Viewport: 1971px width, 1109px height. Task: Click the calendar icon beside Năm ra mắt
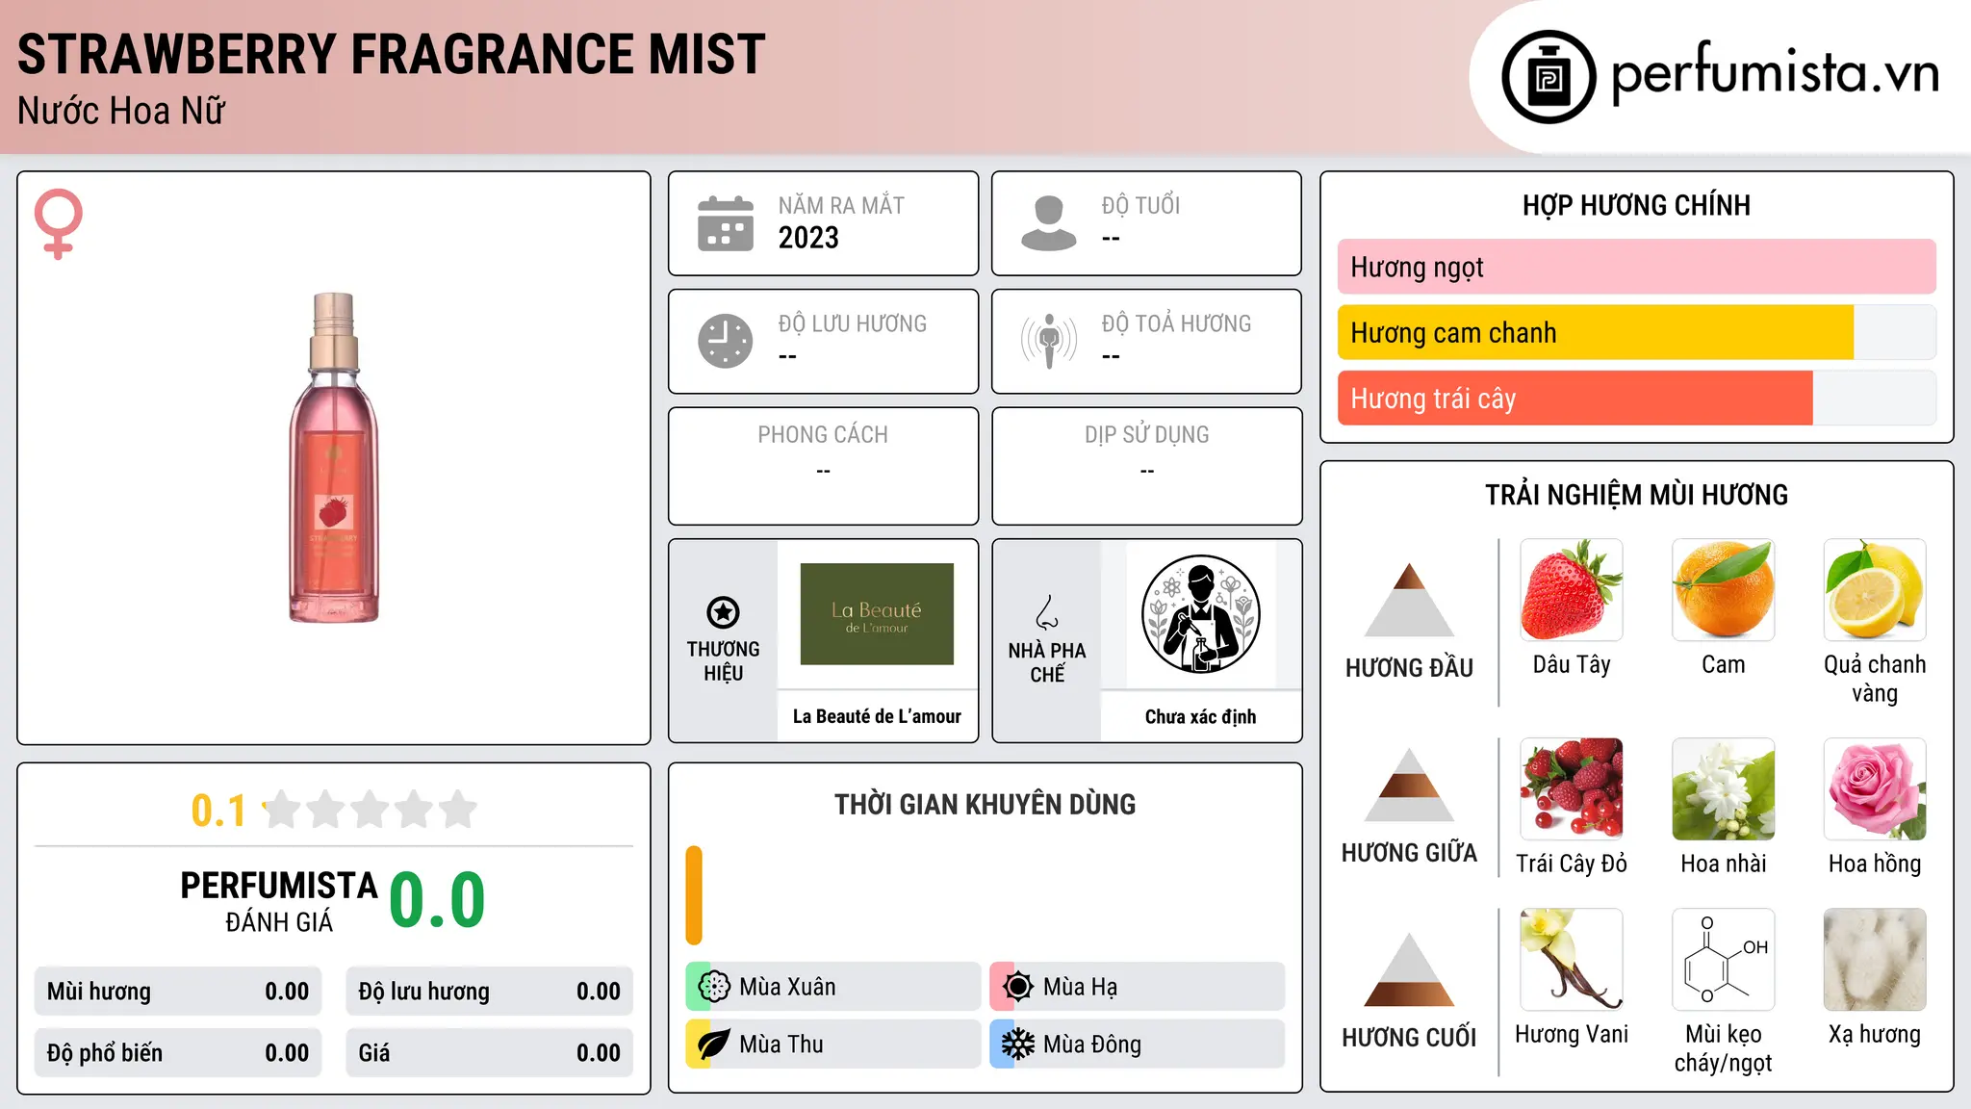(726, 223)
